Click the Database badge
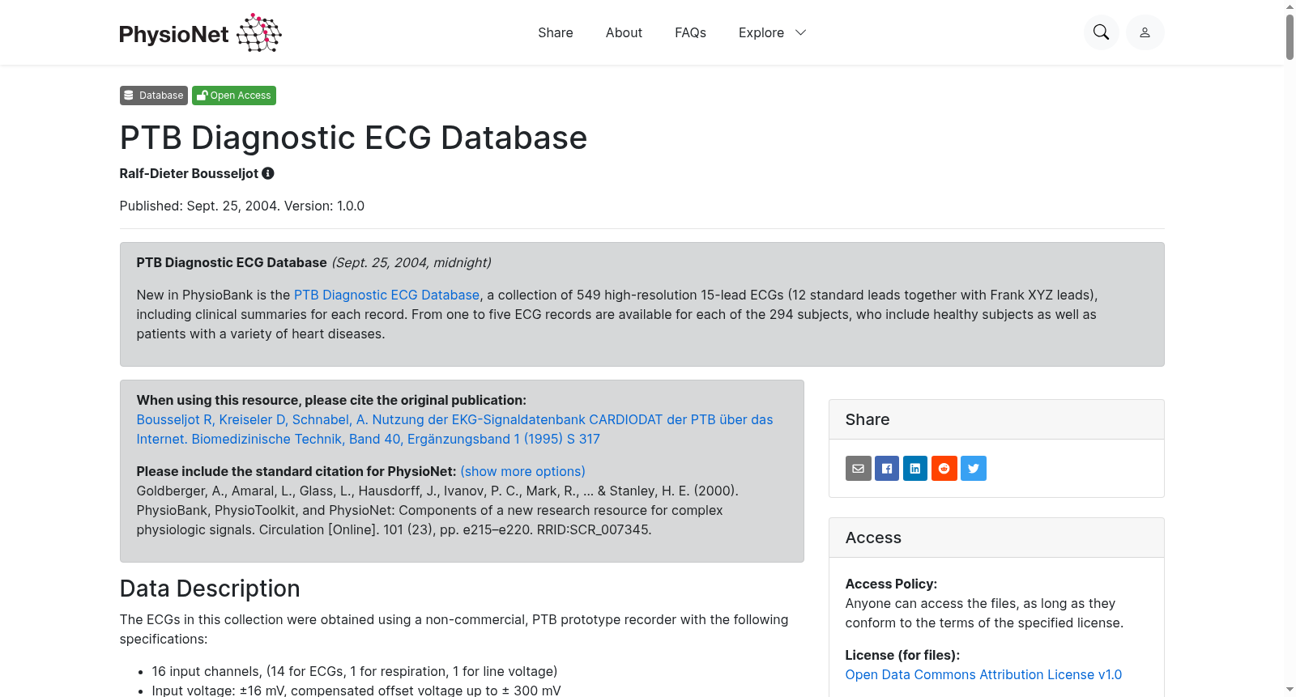Image resolution: width=1296 pixels, height=697 pixels. [x=154, y=96]
